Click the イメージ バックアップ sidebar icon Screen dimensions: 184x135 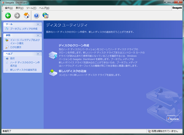pos(7,40)
